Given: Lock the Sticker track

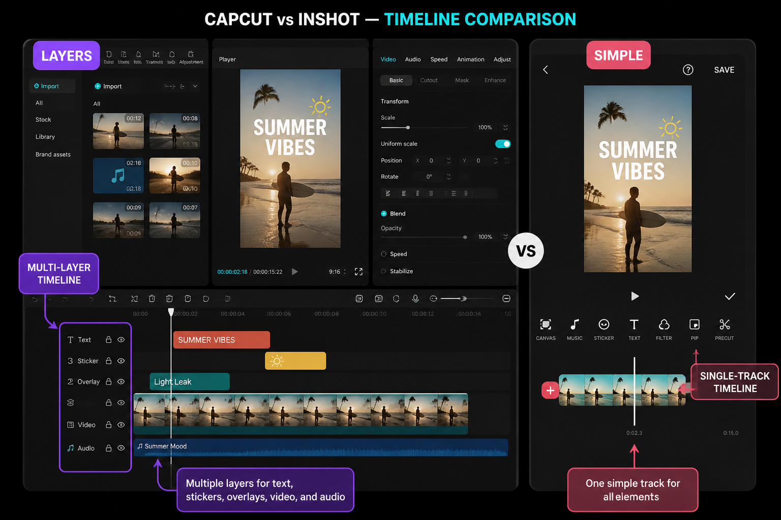Looking at the screenshot, I should [x=108, y=361].
